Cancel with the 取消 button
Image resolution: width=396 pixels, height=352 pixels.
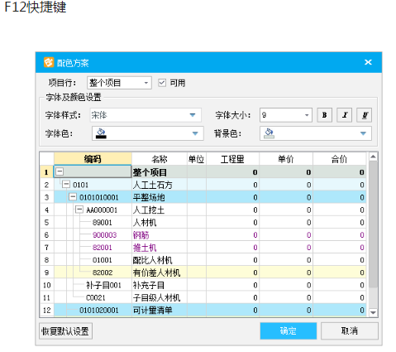pos(350,330)
